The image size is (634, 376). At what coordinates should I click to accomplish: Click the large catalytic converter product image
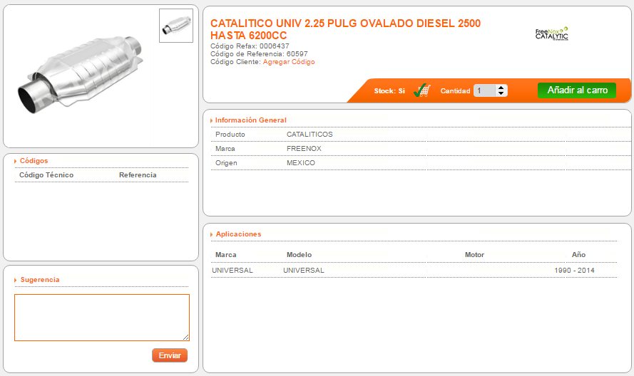pyautogui.click(x=81, y=74)
